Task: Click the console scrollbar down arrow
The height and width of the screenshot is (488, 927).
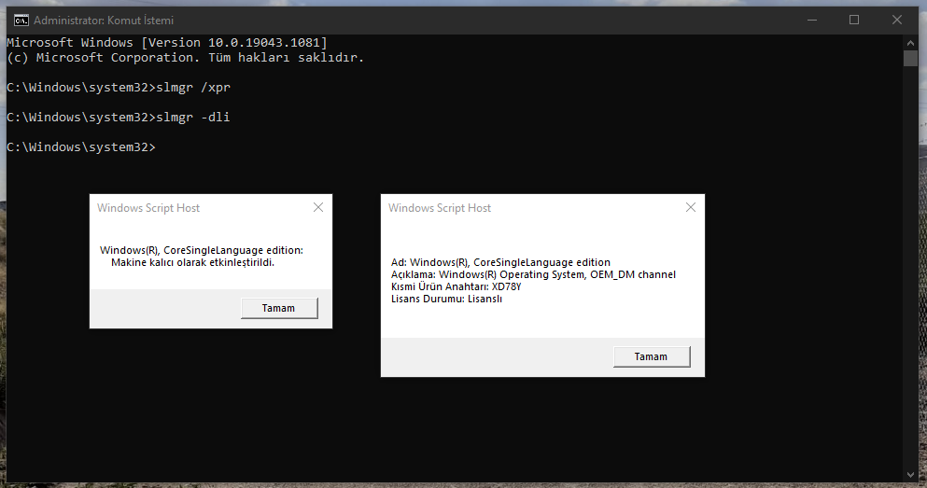Action: coord(910,474)
